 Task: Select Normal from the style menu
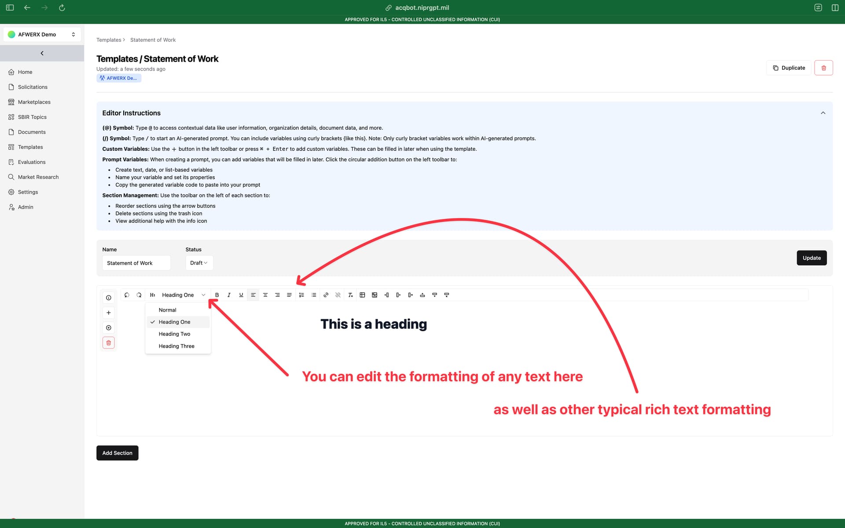pyautogui.click(x=178, y=310)
